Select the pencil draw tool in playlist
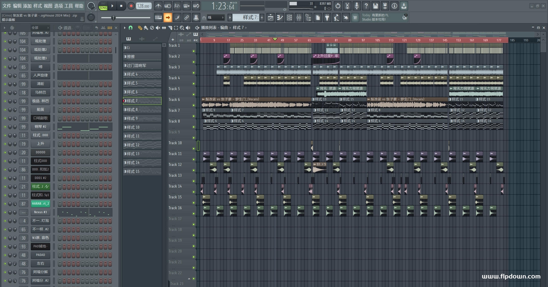Image resolution: width=548 pixels, height=287 pixels. [x=140, y=28]
